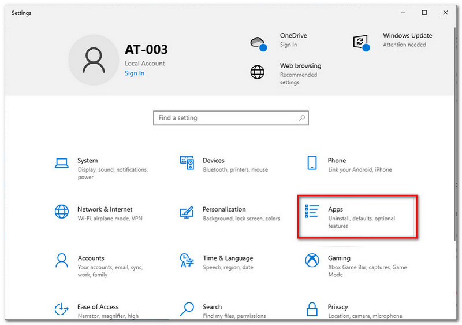Click the Ease of Access icon
Image resolution: width=462 pixels, height=325 pixels.
pyautogui.click(x=62, y=309)
